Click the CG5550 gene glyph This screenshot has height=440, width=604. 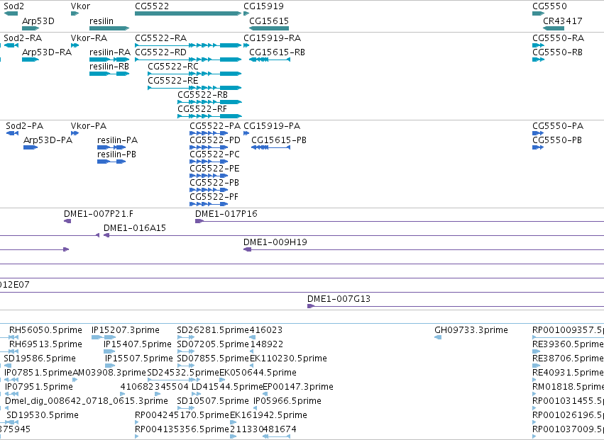click(x=538, y=13)
